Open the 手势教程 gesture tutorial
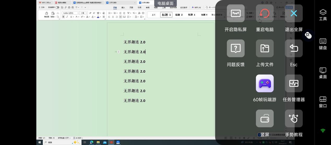 click(x=294, y=118)
